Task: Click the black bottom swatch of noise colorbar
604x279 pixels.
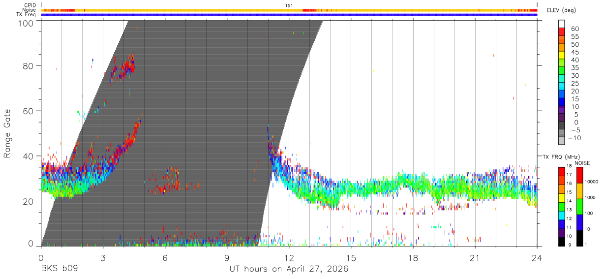Action: 579,238
